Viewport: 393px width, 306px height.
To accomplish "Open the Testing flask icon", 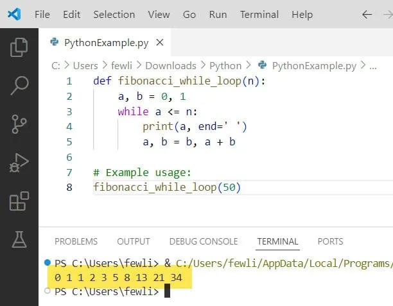I will pos(19,239).
